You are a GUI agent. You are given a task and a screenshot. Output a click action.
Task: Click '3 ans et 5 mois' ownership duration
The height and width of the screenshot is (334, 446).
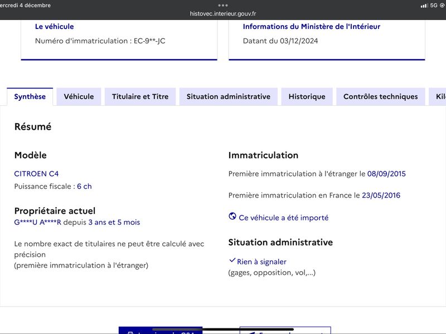click(114, 222)
